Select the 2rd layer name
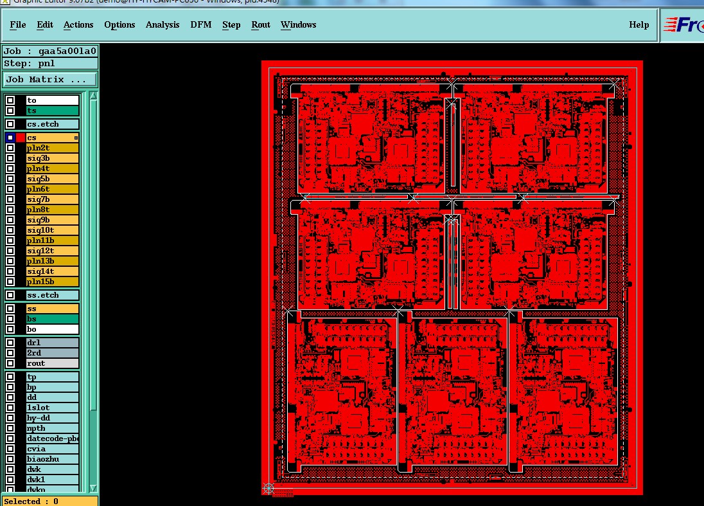This screenshot has width=704, height=506. pyautogui.click(x=53, y=353)
